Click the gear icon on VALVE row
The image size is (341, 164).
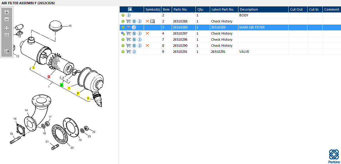[x=123, y=52]
